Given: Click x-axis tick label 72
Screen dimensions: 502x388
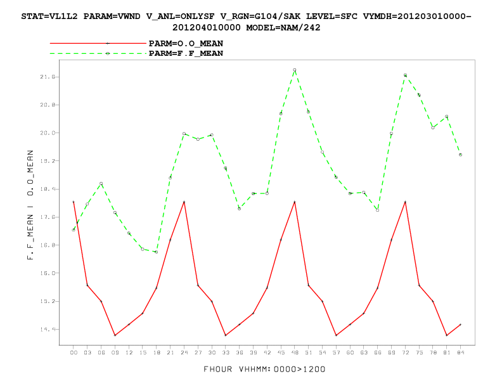Looking at the screenshot, I should coord(405,352).
